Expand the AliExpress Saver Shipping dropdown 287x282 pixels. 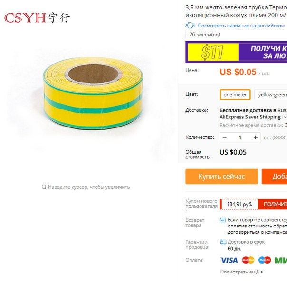[x=285, y=117]
